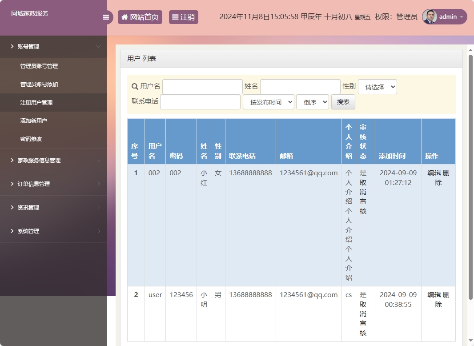Open the 按发布时间 sort dropdown
This screenshot has width=474, height=346.
click(x=268, y=101)
